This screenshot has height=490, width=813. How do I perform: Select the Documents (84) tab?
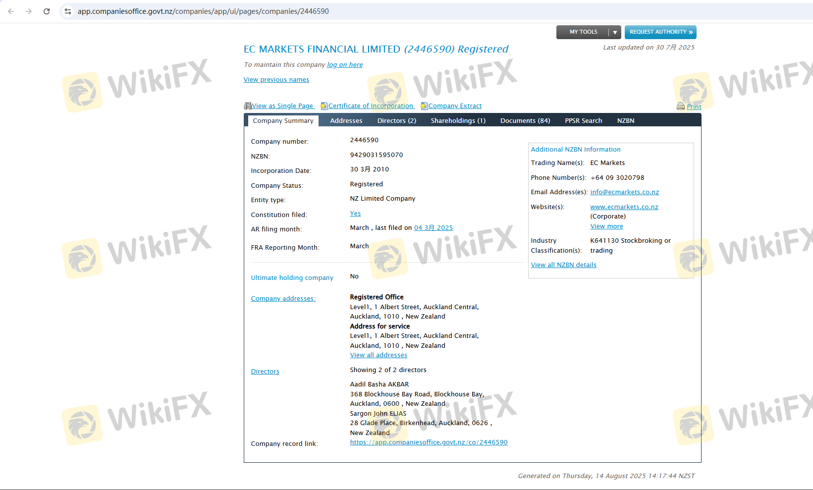point(525,121)
